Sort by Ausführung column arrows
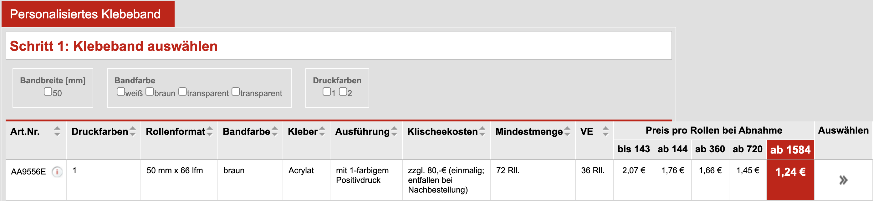This screenshot has height=201, width=873. [394, 131]
